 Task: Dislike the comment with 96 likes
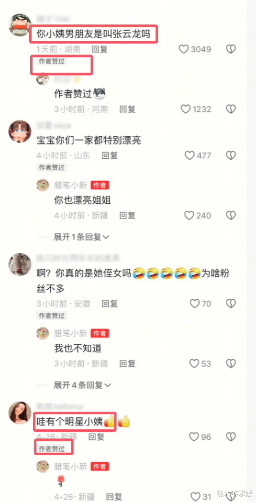(x=231, y=437)
